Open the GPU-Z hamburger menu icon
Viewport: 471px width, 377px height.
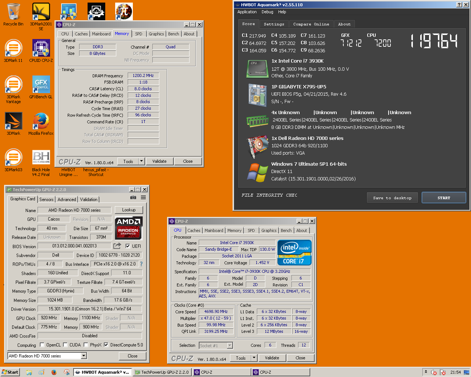click(143, 198)
